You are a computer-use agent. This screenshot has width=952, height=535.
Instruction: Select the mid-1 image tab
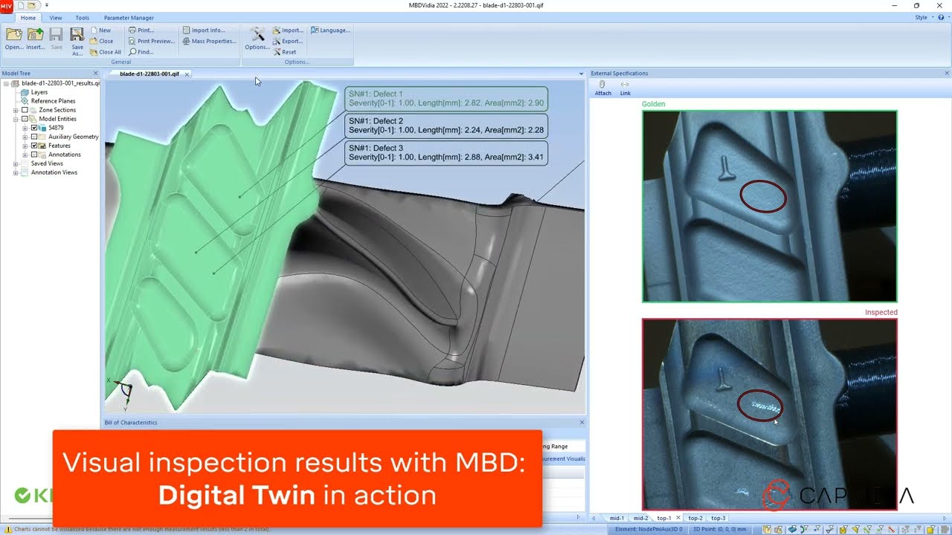click(x=617, y=518)
